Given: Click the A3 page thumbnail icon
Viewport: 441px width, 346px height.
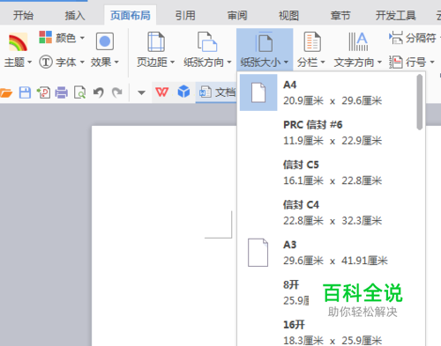Looking at the screenshot, I should 258,253.
